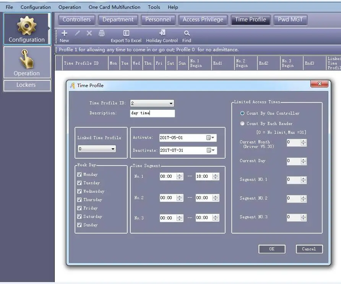
Task: Click the Description field with day time
Action: pyautogui.click(x=153, y=113)
